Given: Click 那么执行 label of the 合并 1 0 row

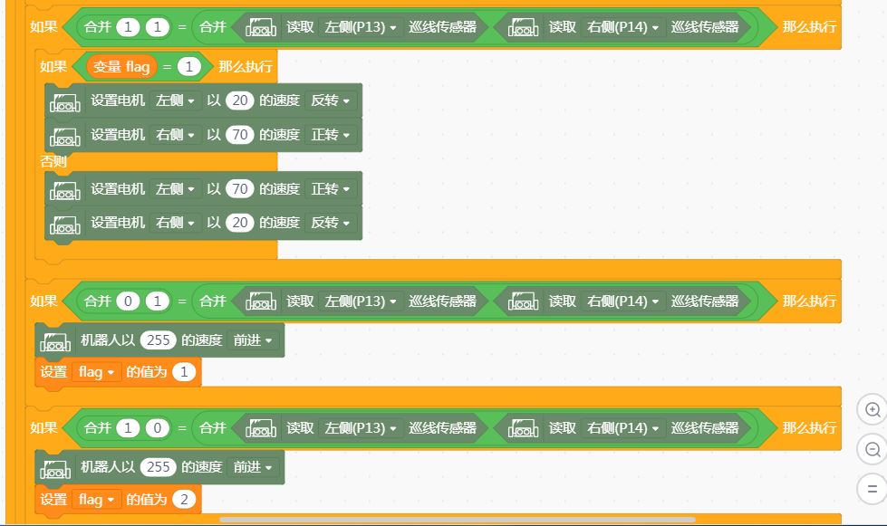Looking at the screenshot, I should 809,428.
